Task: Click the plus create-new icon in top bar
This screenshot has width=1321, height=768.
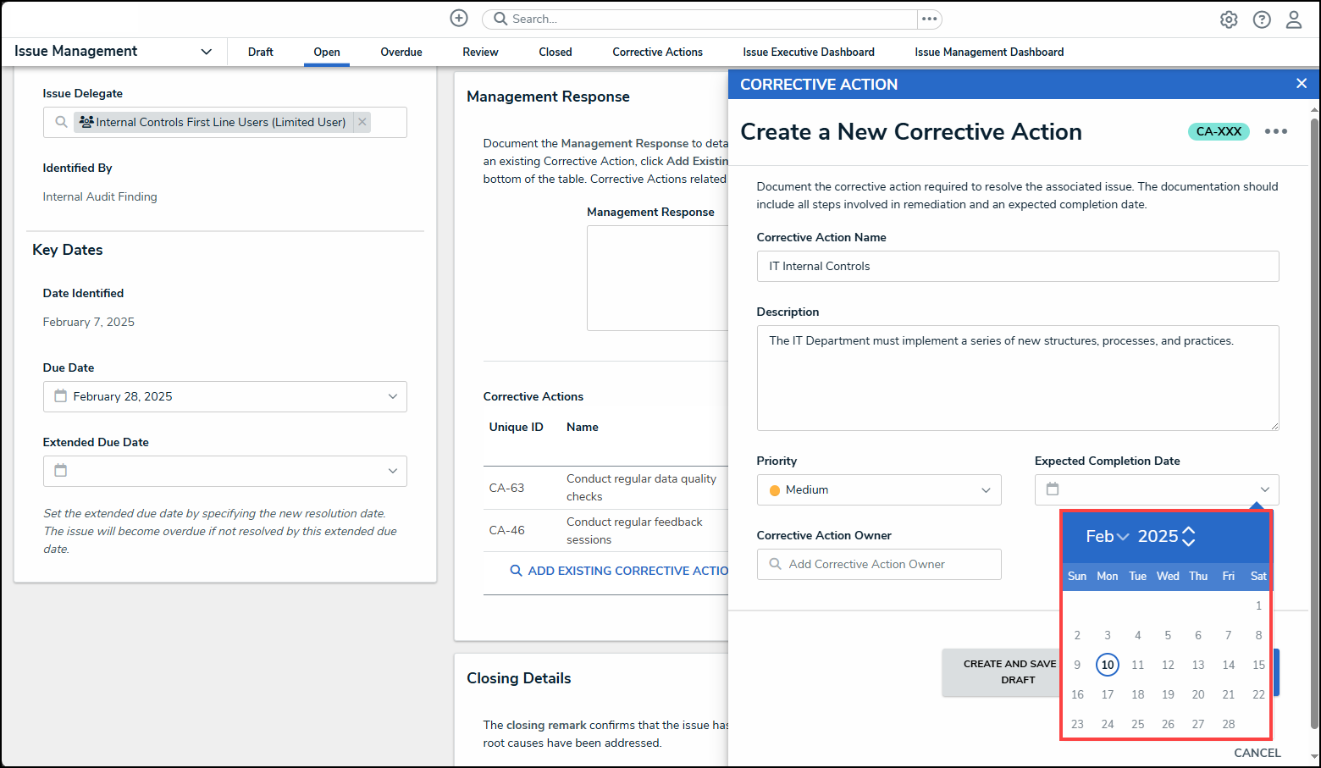Action: tap(458, 19)
